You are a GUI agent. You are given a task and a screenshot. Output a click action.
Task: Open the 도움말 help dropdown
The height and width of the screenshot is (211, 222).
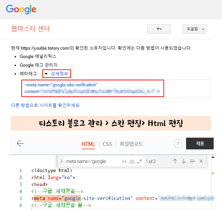click(x=194, y=29)
